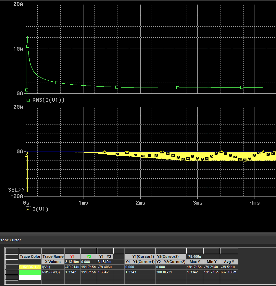The width and height of the screenshot is (276, 286).
Task: Click the -79.214u Y1 value for I(V1)
Action: point(72,267)
